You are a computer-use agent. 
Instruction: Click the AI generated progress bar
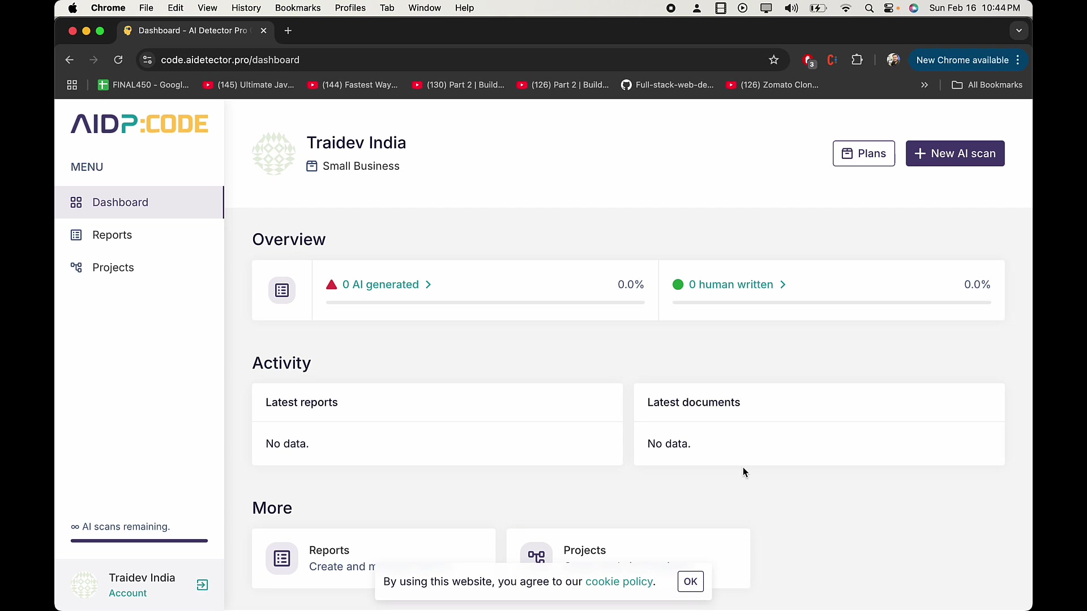(485, 303)
